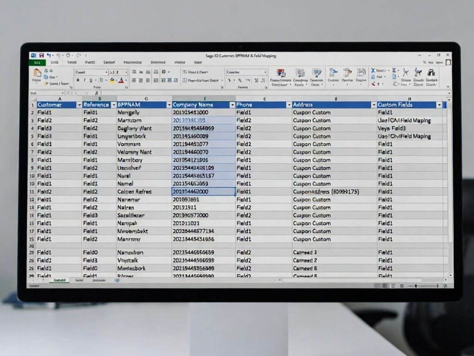Click the top align icon
This screenshot has height=356, width=474.
tap(134, 72)
